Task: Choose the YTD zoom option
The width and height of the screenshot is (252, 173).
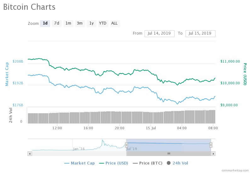Action: (103, 23)
